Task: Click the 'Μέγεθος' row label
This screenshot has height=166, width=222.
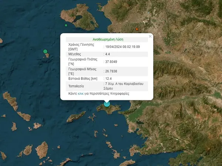Action: tap(75, 54)
